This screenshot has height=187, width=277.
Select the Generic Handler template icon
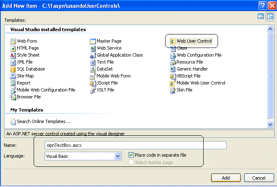click(x=173, y=69)
